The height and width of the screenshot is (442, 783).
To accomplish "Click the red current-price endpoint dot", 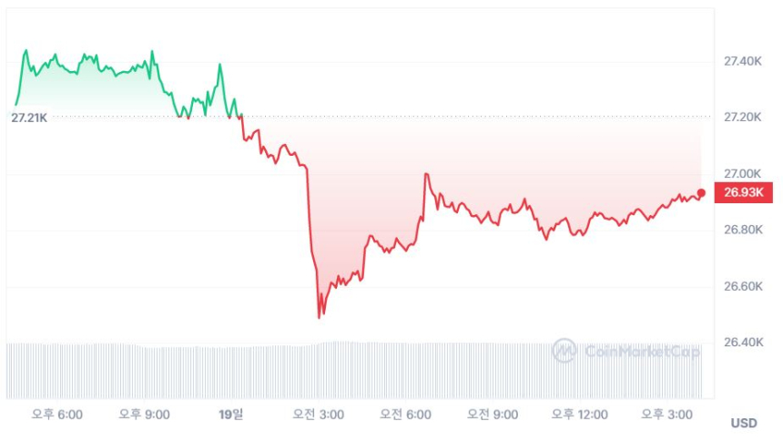I will (x=701, y=192).
